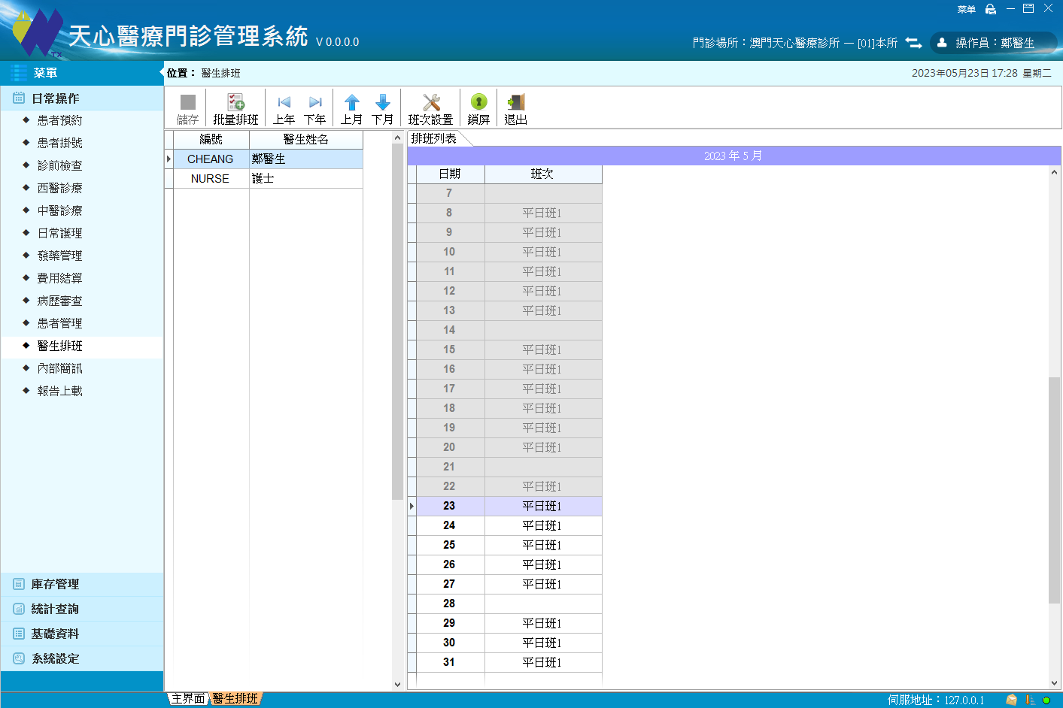The width and height of the screenshot is (1063, 708).
Task: Select the shift cell for date 24
Action: 543,526
